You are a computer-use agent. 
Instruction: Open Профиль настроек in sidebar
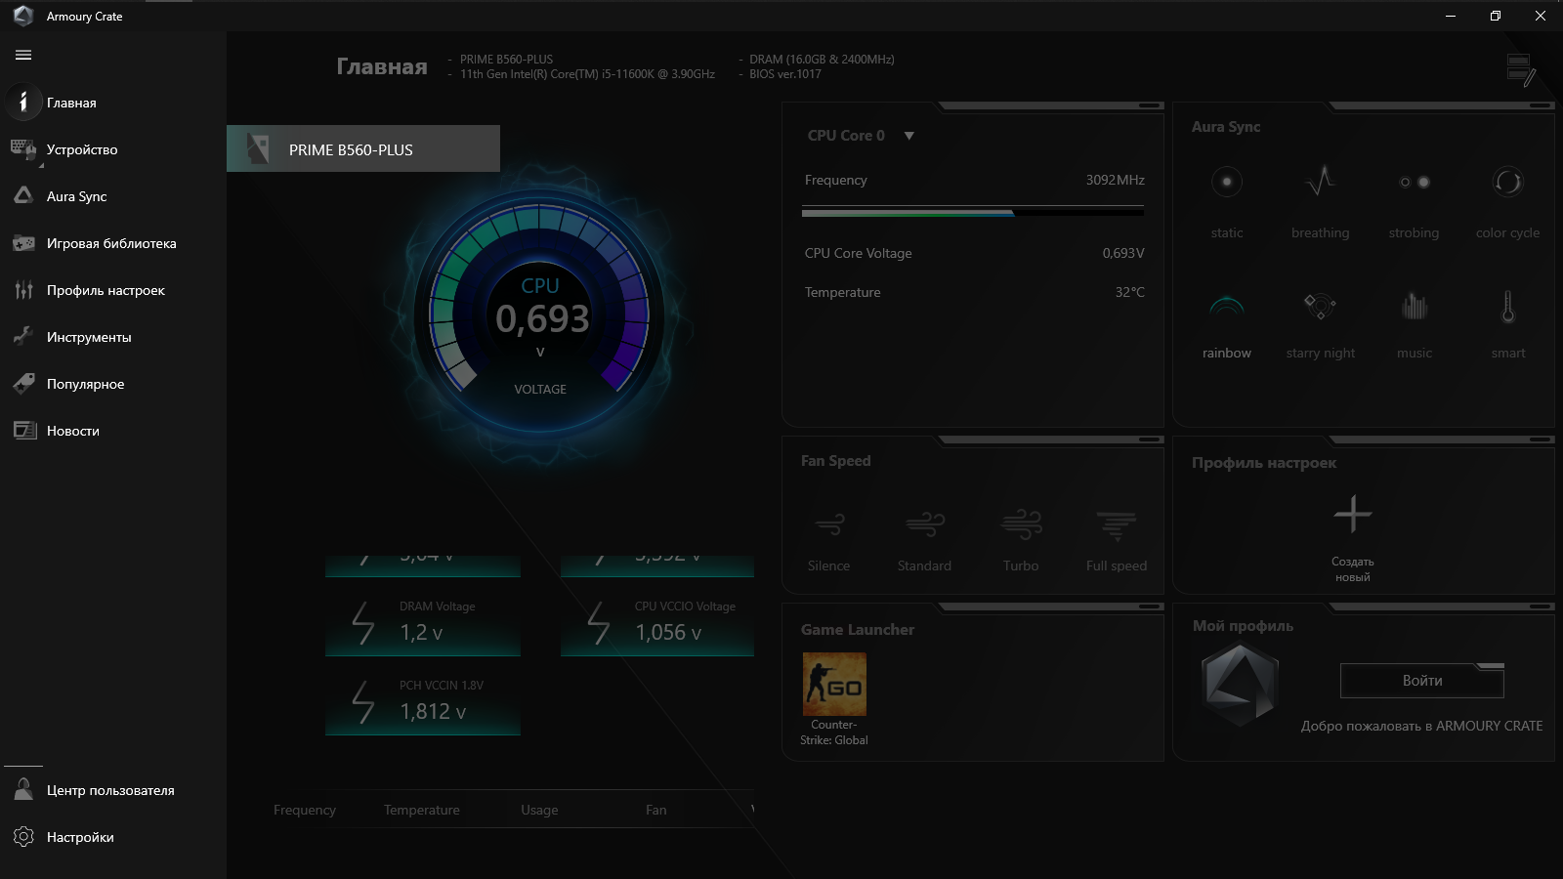point(113,290)
